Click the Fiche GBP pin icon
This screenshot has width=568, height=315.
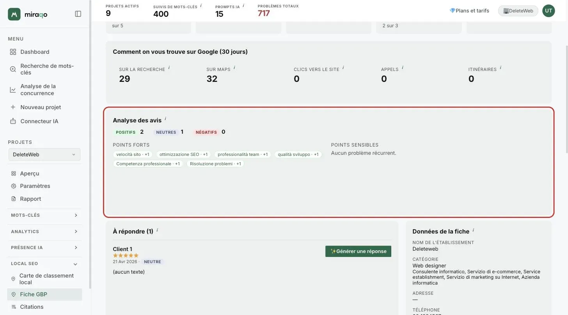pyautogui.click(x=14, y=294)
